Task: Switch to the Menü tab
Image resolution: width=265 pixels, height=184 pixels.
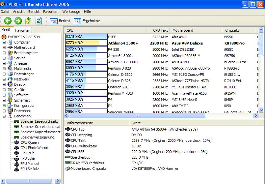Action: point(7,30)
